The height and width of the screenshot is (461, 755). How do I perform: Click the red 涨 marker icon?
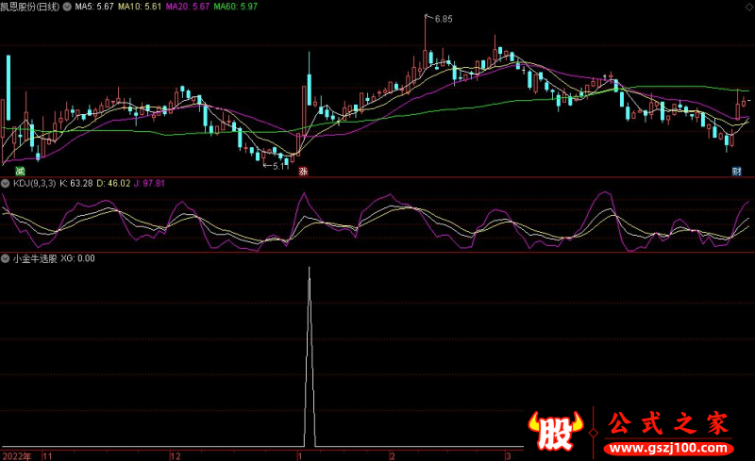click(304, 172)
